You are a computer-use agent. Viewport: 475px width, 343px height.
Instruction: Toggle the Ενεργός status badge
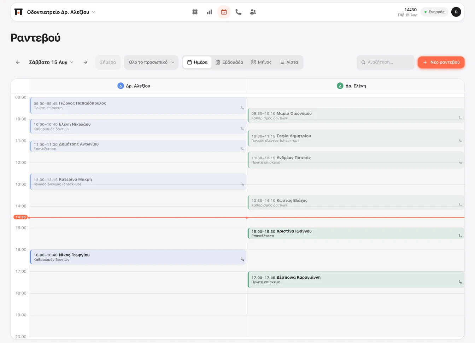click(435, 12)
